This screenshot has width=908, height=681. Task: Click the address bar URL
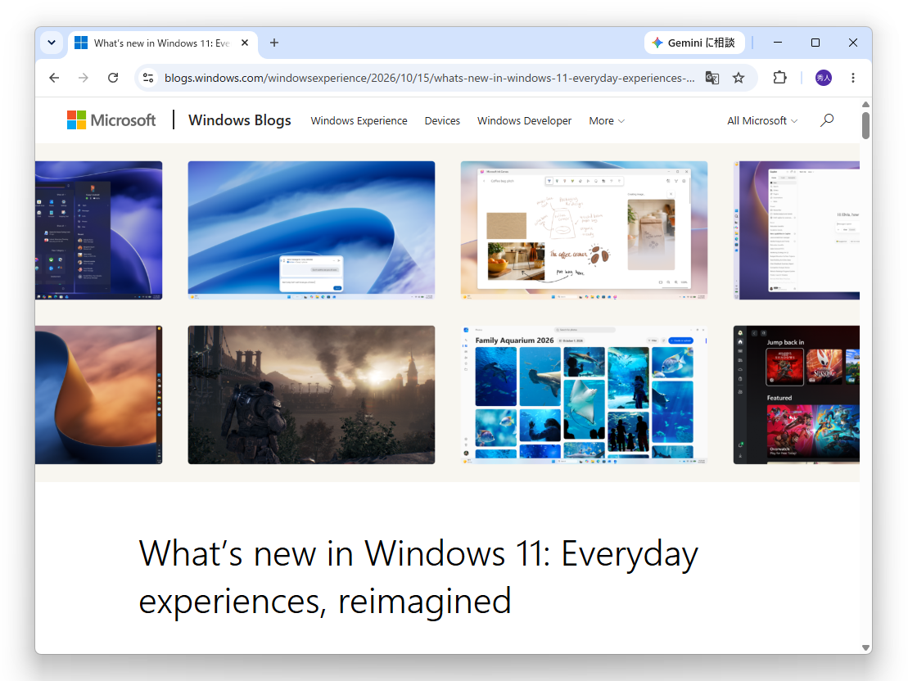pyautogui.click(x=429, y=78)
